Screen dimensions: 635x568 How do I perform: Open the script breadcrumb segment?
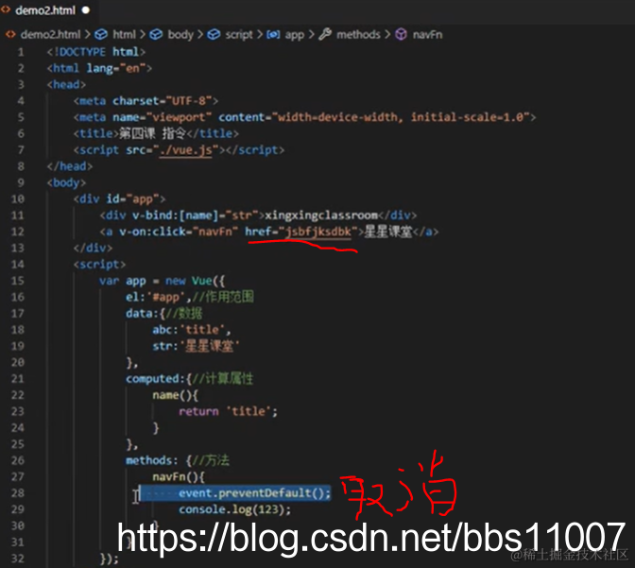coord(239,34)
